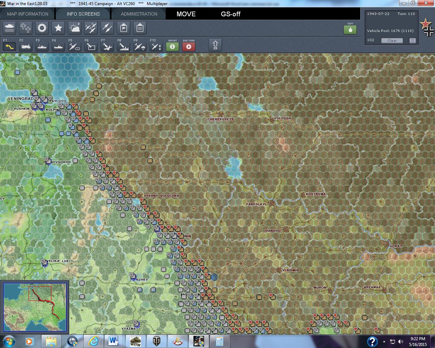Click the Vologda city label
The width and height of the screenshot is (435, 348).
[282, 118]
